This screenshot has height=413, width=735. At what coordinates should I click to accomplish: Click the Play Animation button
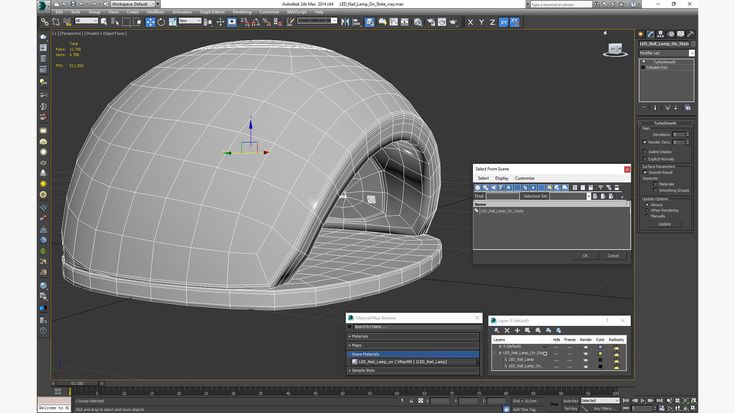coord(643,400)
